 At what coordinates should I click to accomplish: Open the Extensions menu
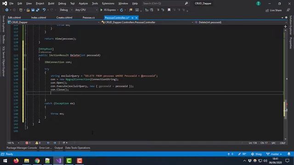[108, 3]
